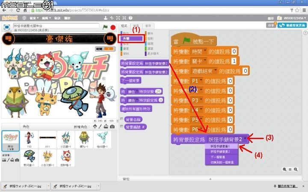This screenshot has height=192, width=308.
Task: Go to browser home page
Action: [25, 10]
